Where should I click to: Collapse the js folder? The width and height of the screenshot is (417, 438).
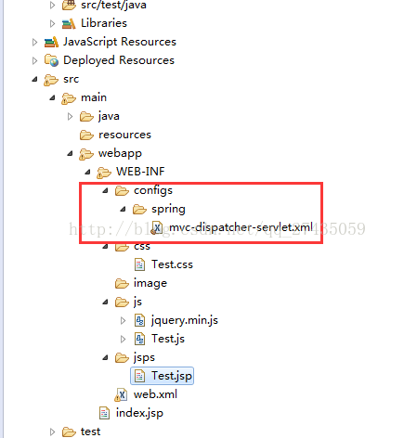105,302
